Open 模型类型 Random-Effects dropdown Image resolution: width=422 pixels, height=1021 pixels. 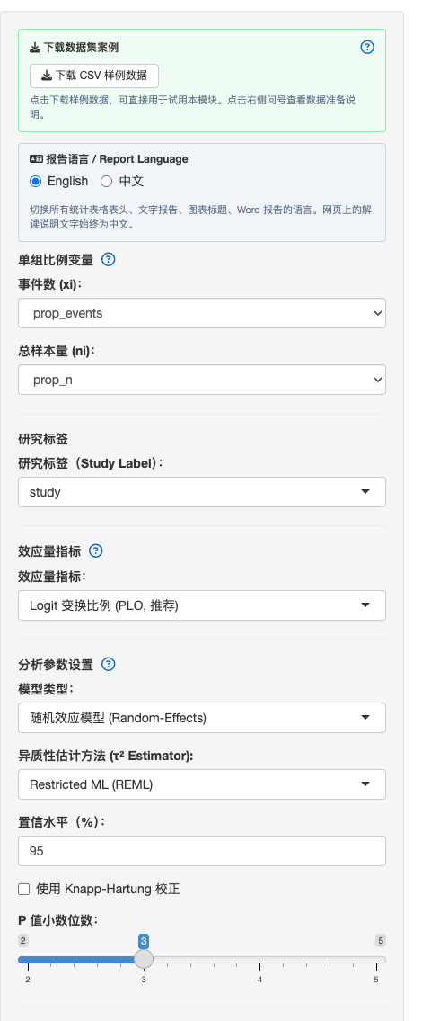[x=201, y=718]
